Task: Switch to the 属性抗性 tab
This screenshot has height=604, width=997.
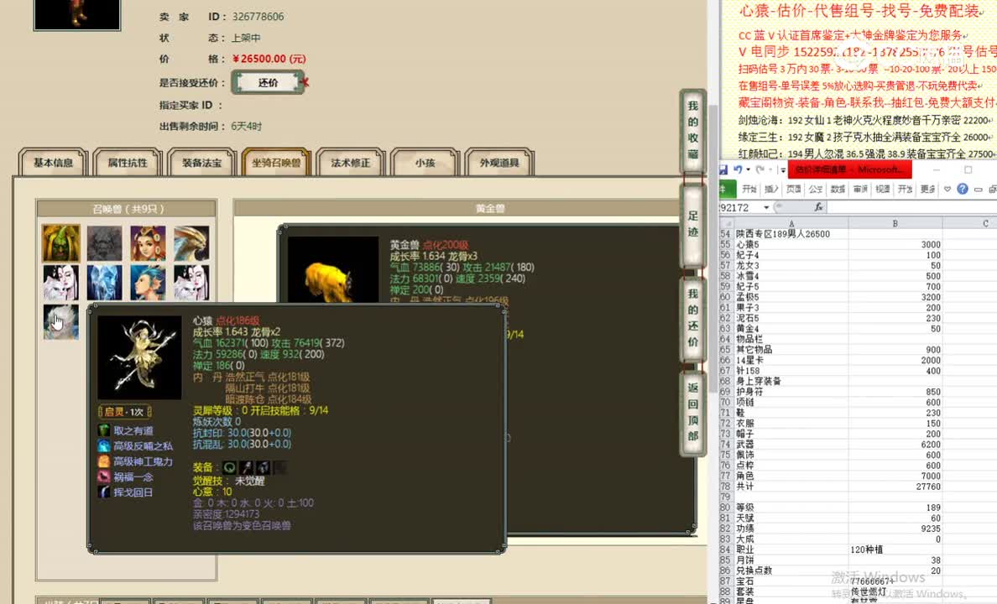Action: [128, 163]
